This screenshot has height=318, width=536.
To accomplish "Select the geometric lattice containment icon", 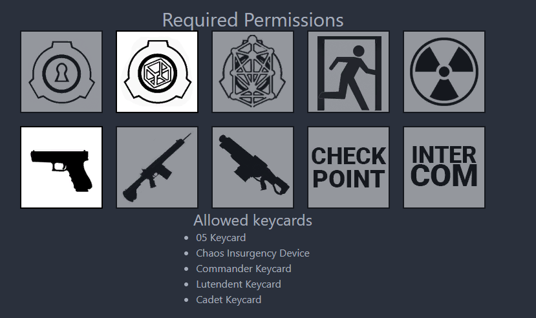I will click(x=253, y=72).
